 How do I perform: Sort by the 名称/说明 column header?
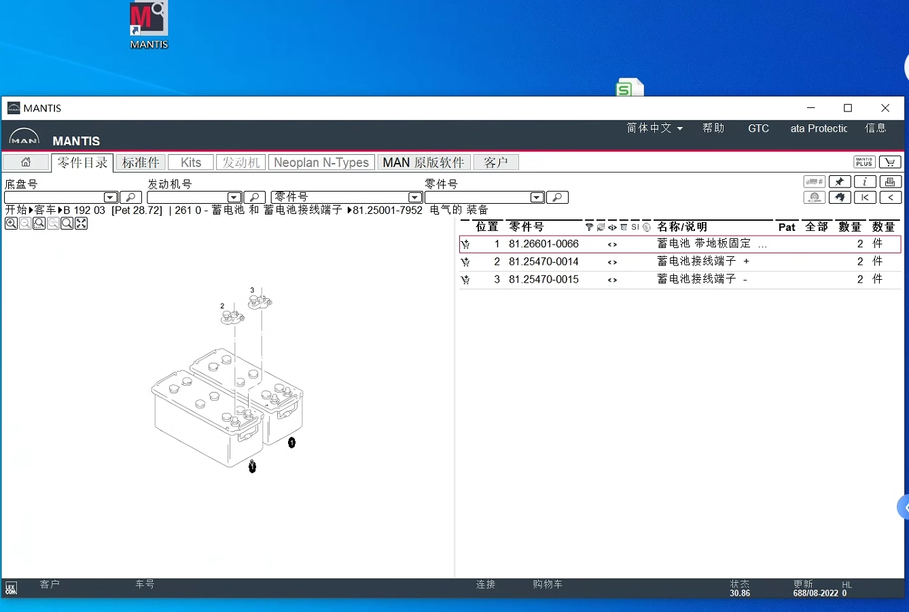point(682,227)
